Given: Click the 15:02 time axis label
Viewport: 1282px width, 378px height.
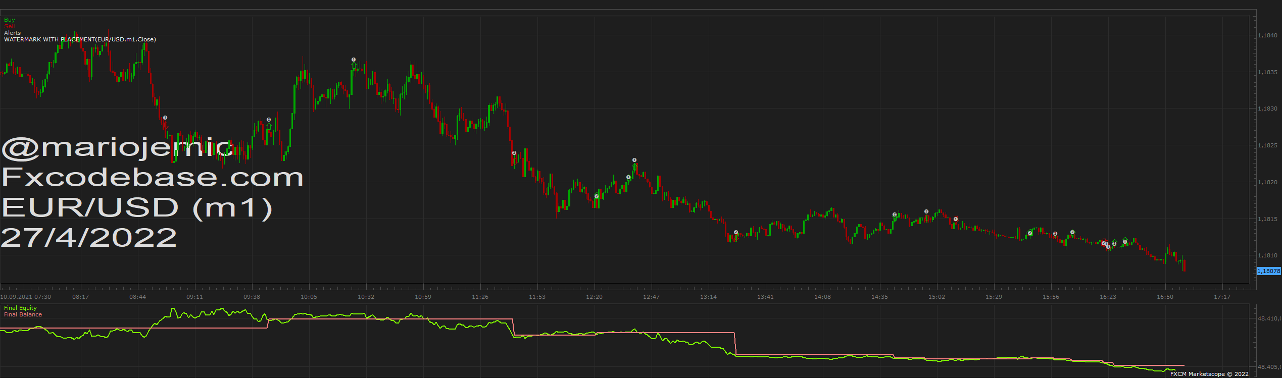Looking at the screenshot, I should click(x=936, y=297).
